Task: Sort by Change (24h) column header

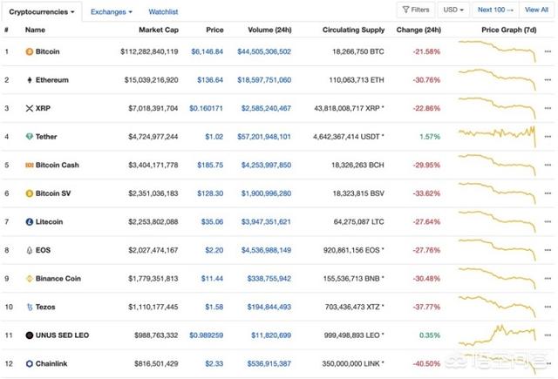Action: (x=418, y=30)
